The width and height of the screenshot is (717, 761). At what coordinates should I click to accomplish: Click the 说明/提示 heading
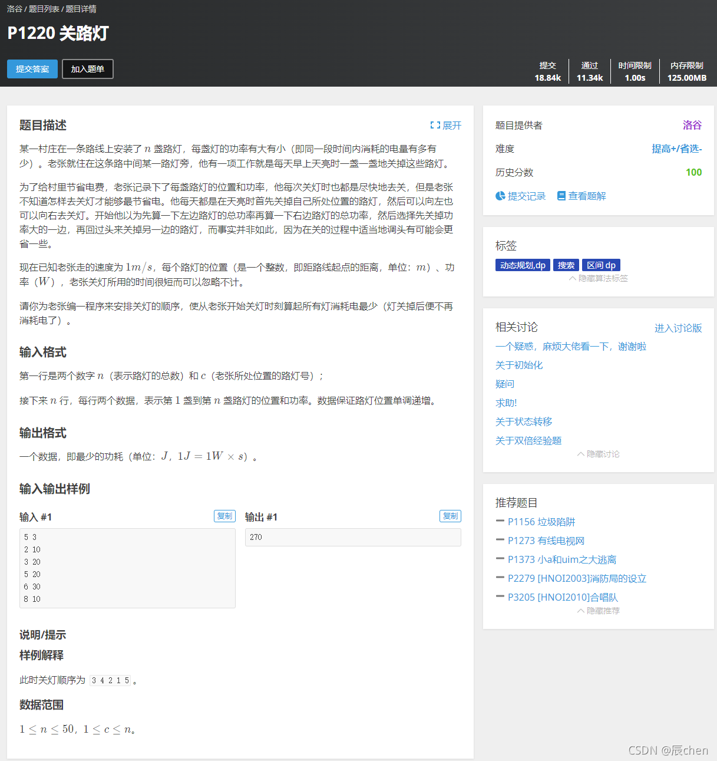pos(42,635)
